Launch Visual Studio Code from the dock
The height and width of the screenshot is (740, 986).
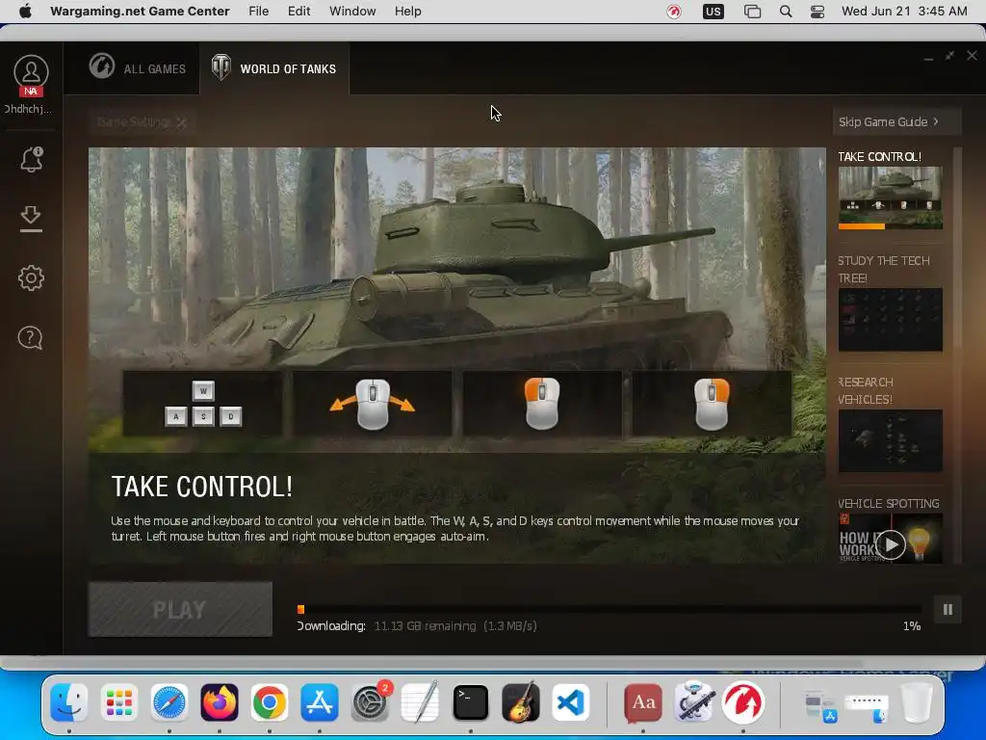(571, 702)
